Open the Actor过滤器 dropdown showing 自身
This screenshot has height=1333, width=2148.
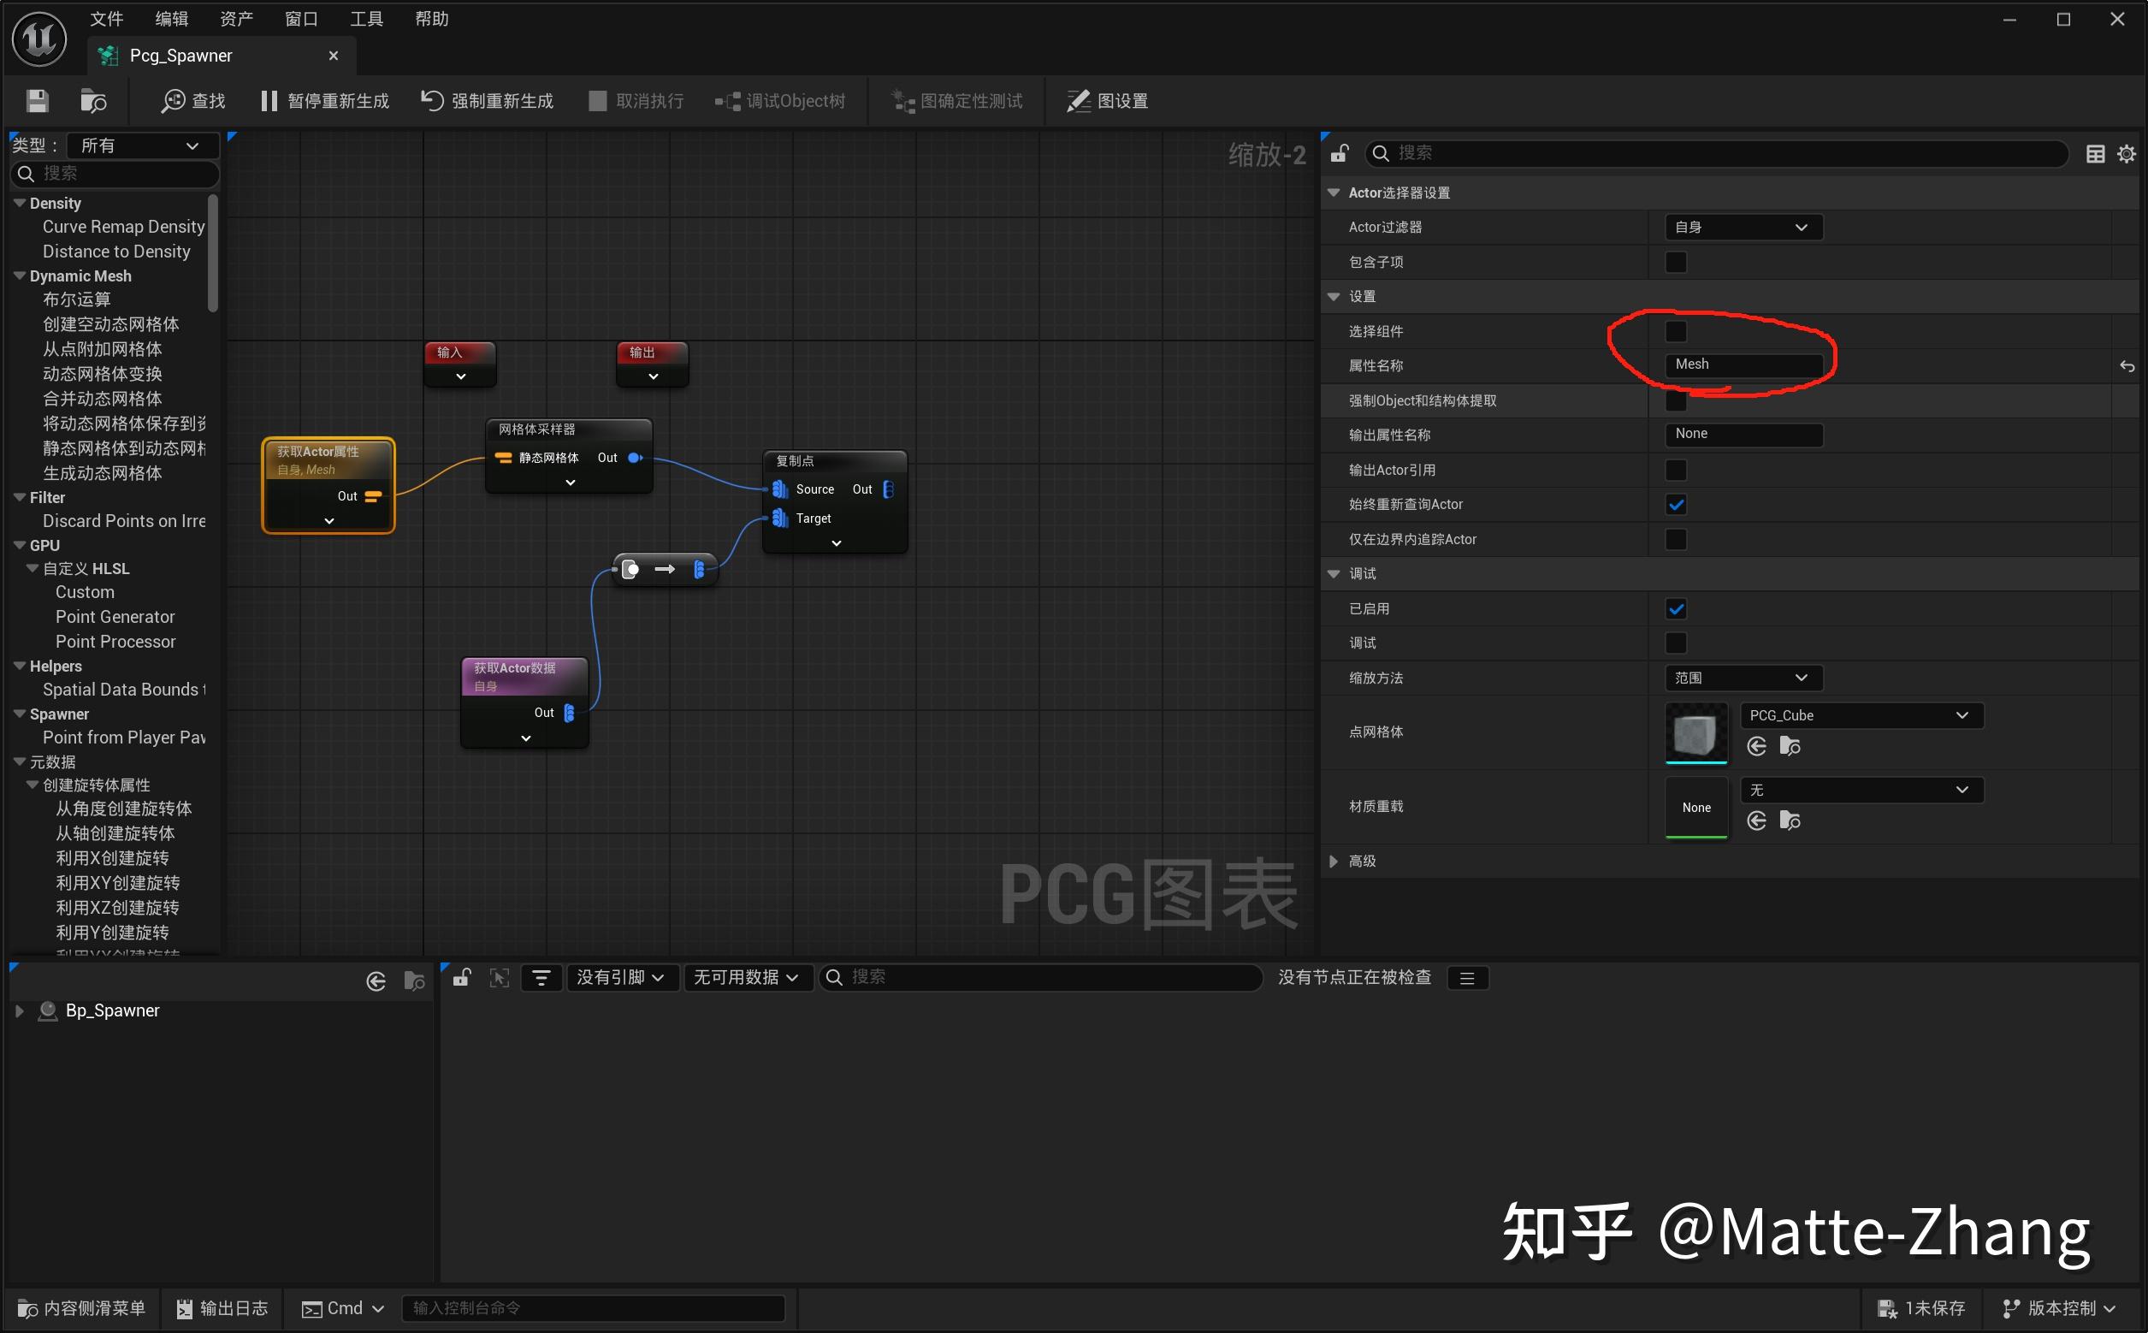pos(1743,228)
